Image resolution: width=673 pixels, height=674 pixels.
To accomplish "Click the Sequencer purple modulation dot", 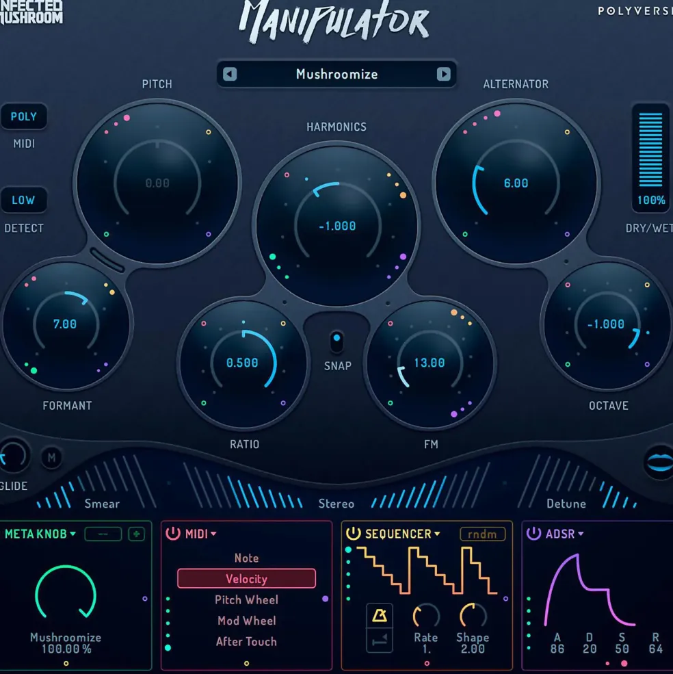I will coord(505,598).
